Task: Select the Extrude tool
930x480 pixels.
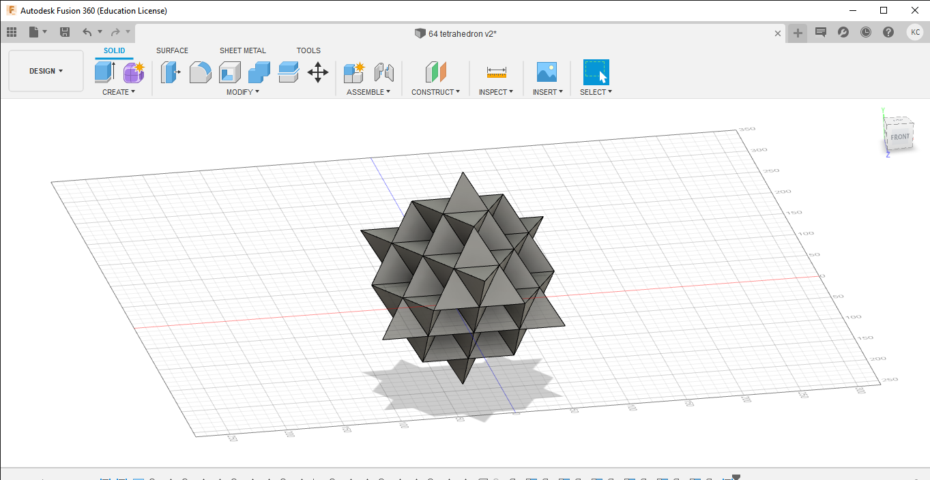Action: click(103, 72)
